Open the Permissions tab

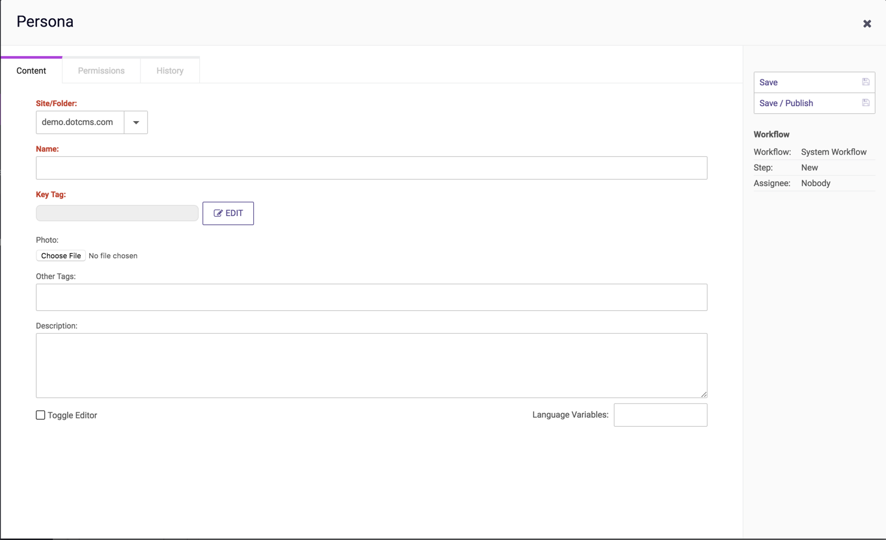101,71
